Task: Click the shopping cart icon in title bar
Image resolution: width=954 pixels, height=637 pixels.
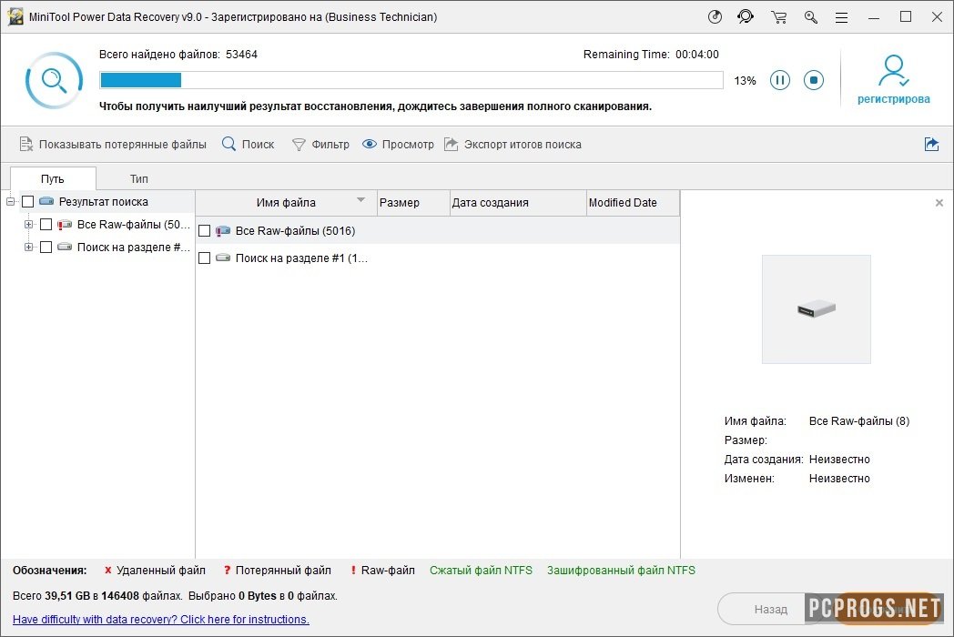Action: 778,17
